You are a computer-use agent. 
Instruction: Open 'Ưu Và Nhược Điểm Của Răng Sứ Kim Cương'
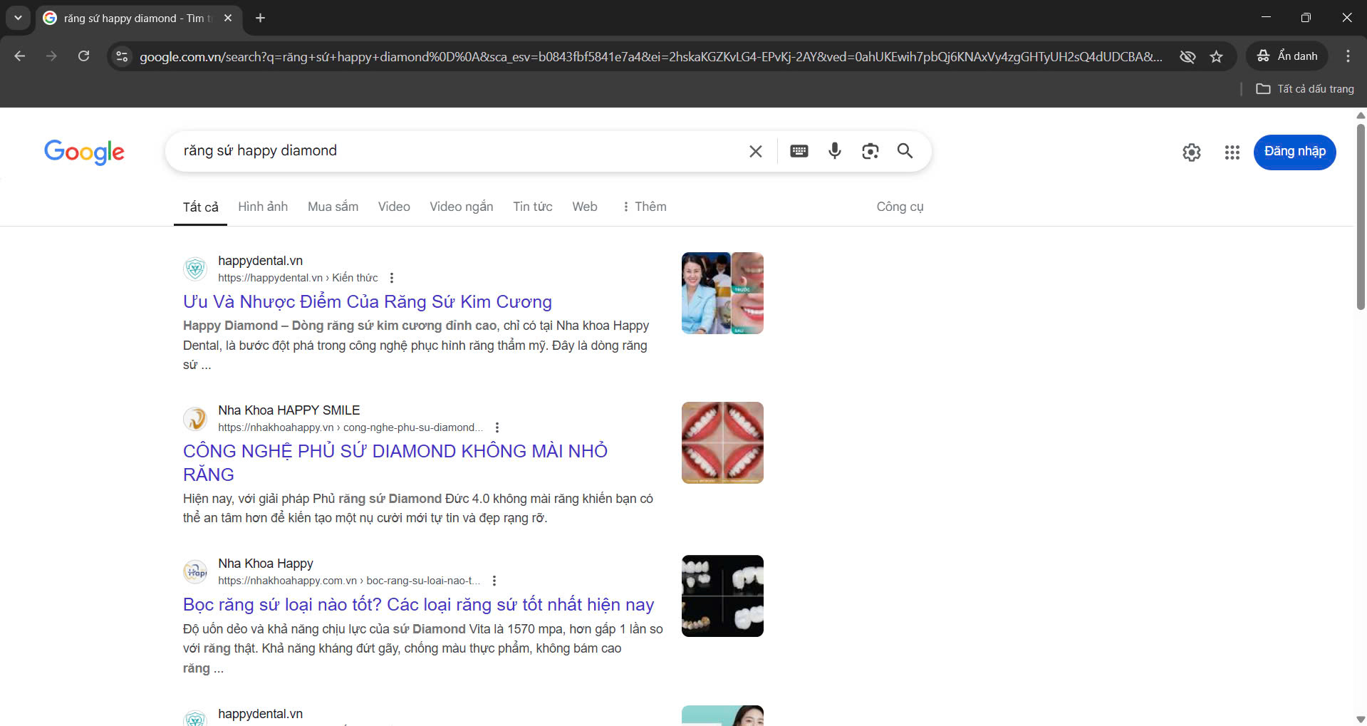pos(368,302)
